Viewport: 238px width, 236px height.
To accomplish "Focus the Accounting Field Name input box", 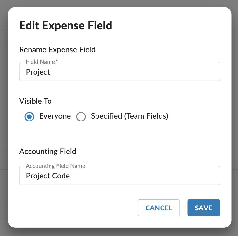I will [120, 176].
